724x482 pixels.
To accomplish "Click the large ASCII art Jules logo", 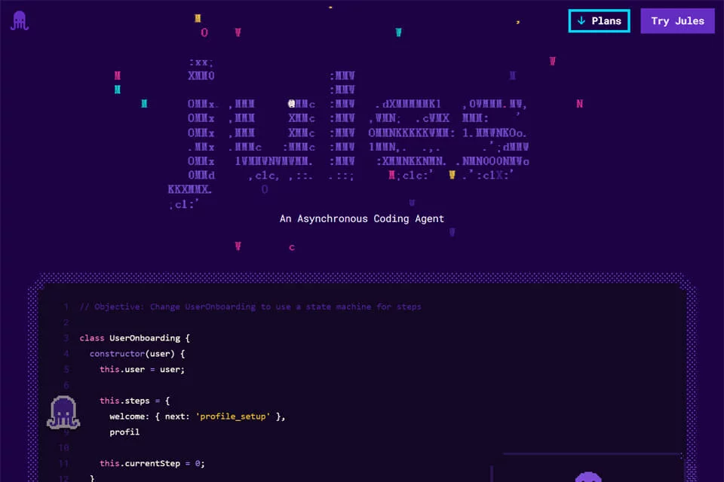I will click(x=348, y=133).
